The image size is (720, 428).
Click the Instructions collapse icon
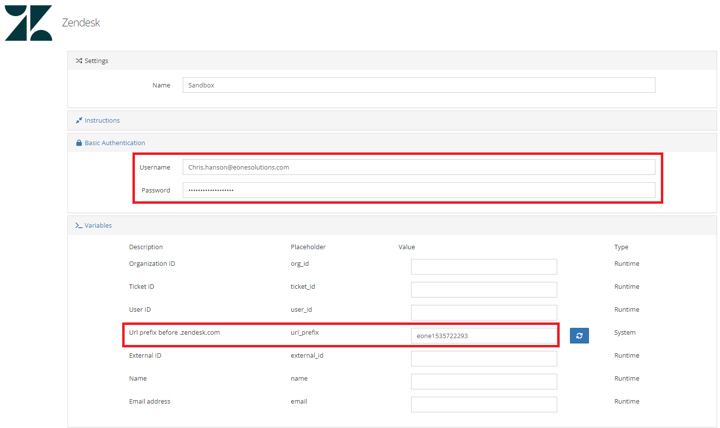[79, 120]
